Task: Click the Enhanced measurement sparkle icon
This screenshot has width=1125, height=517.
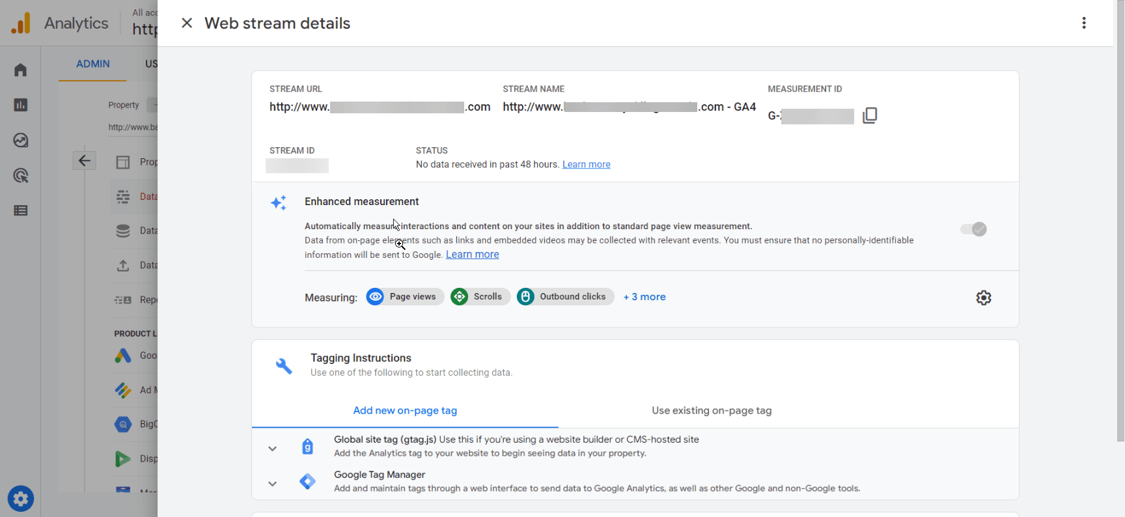Action: tap(279, 203)
